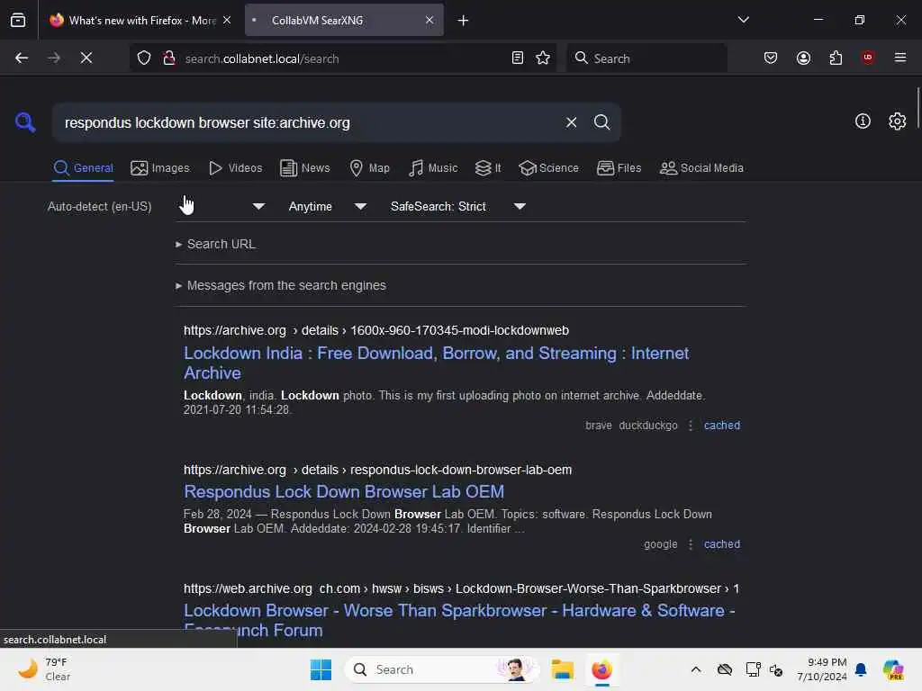Image resolution: width=922 pixels, height=691 pixels.
Task: Open the notifications bell icon
Action: (861, 669)
